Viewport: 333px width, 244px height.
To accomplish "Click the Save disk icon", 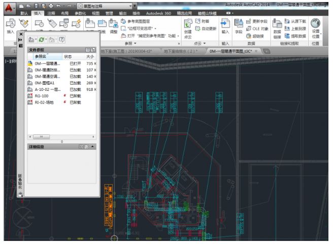I will (x=36, y=6).
